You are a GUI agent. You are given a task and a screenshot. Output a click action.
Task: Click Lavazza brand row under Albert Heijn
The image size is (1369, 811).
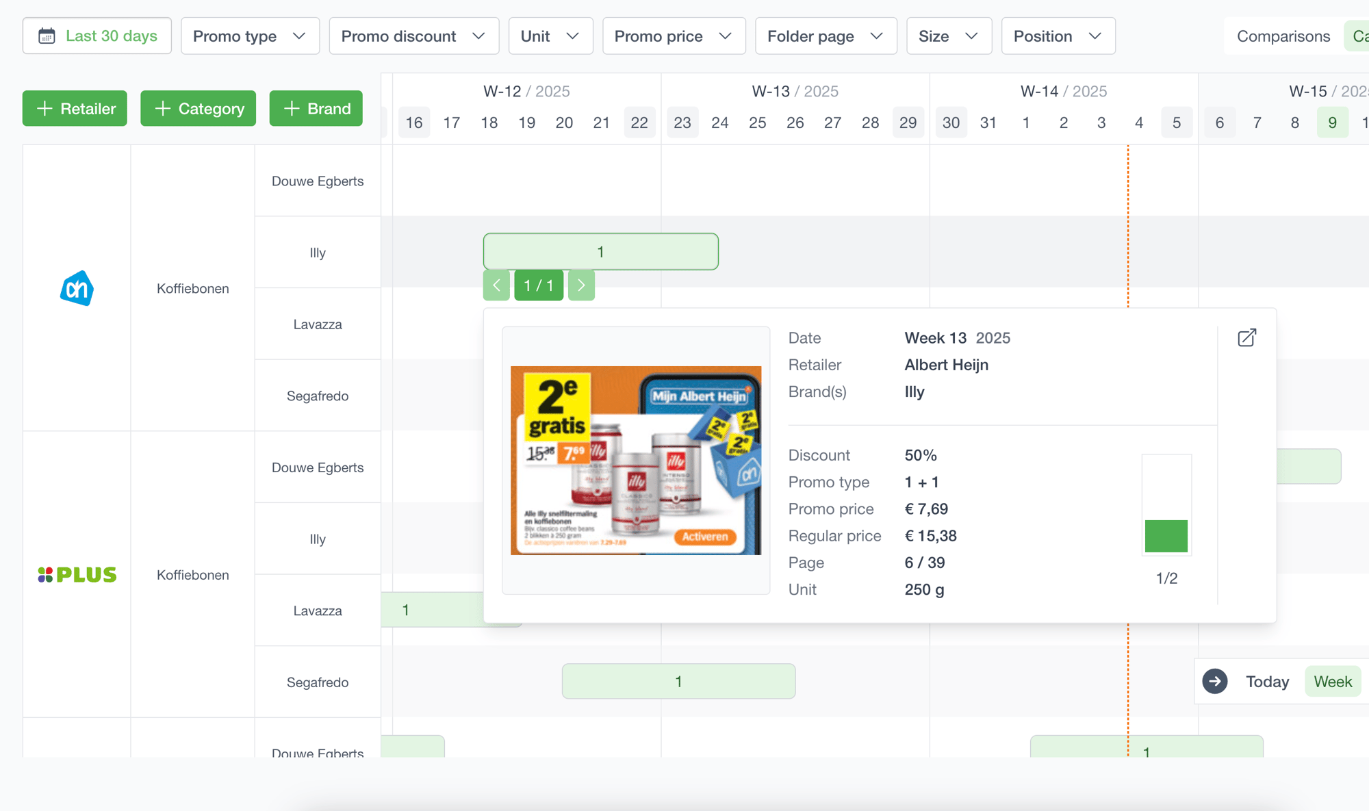pyautogui.click(x=318, y=324)
